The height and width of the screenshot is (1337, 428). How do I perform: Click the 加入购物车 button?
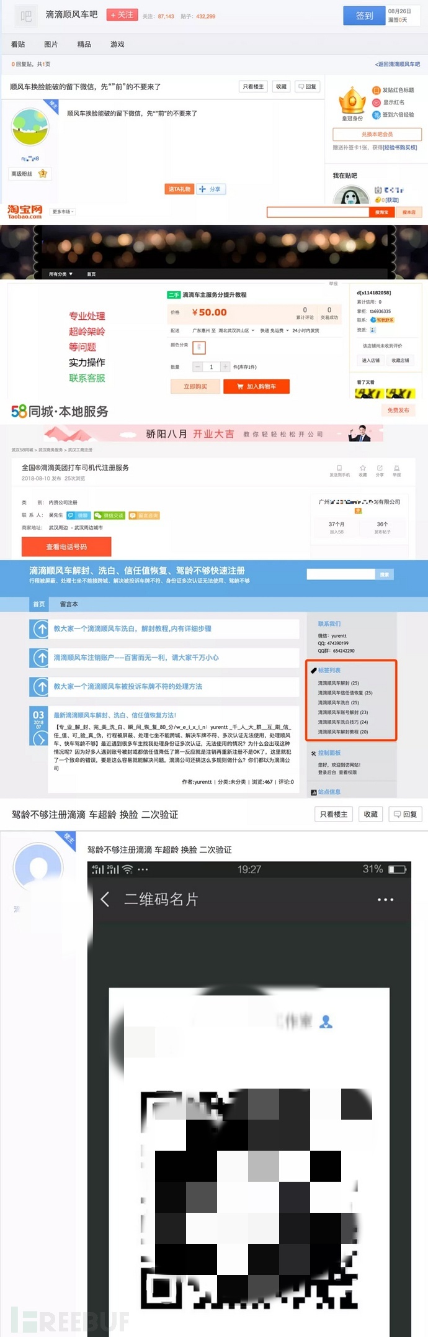[x=257, y=386]
